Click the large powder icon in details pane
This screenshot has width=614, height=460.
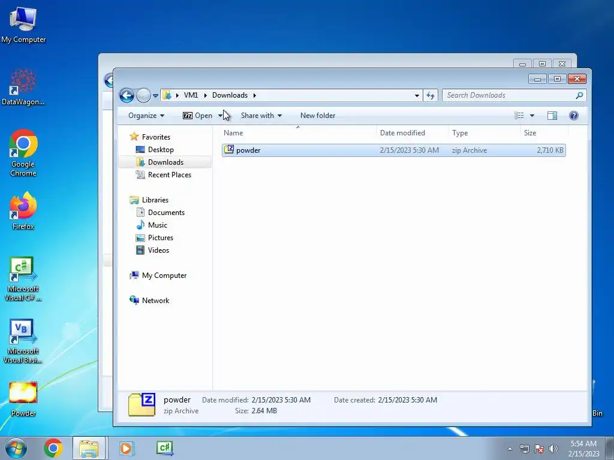(142, 404)
